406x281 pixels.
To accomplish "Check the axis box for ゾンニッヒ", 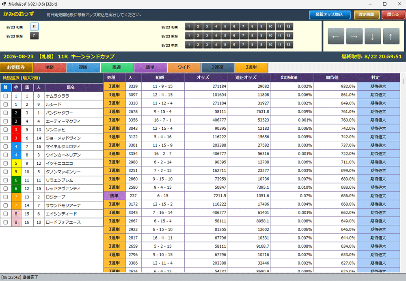I will click(6, 130).
